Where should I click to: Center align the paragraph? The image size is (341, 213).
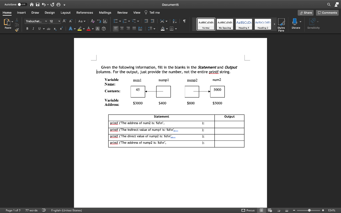(122, 29)
